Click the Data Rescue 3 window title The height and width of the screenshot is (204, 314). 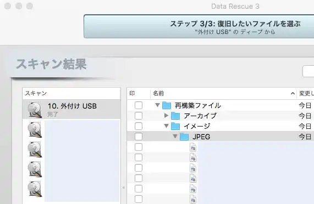click(x=235, y=7)
